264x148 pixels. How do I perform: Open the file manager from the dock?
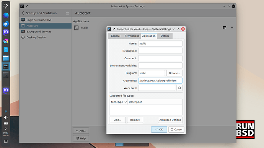6,58
